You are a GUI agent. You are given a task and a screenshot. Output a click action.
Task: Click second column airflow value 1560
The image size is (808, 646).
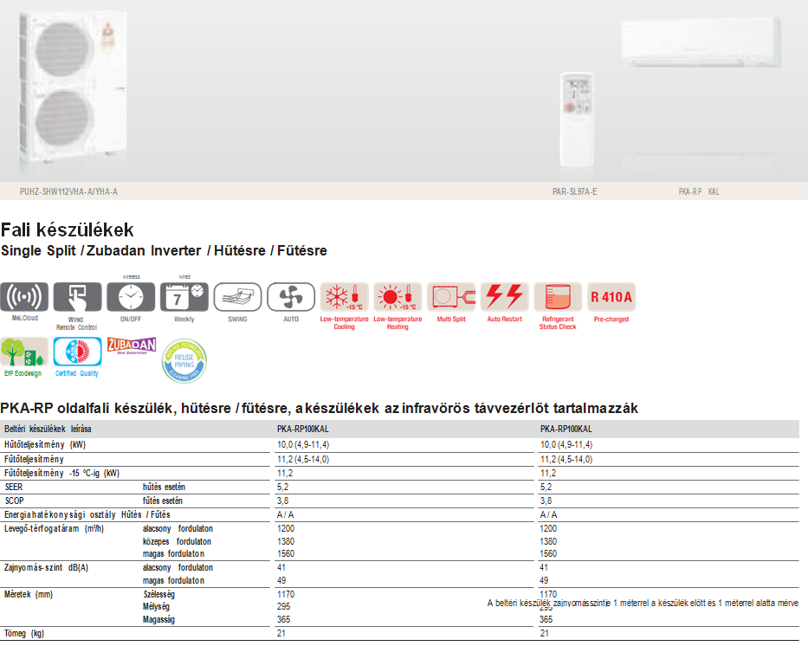coord(548,554)
